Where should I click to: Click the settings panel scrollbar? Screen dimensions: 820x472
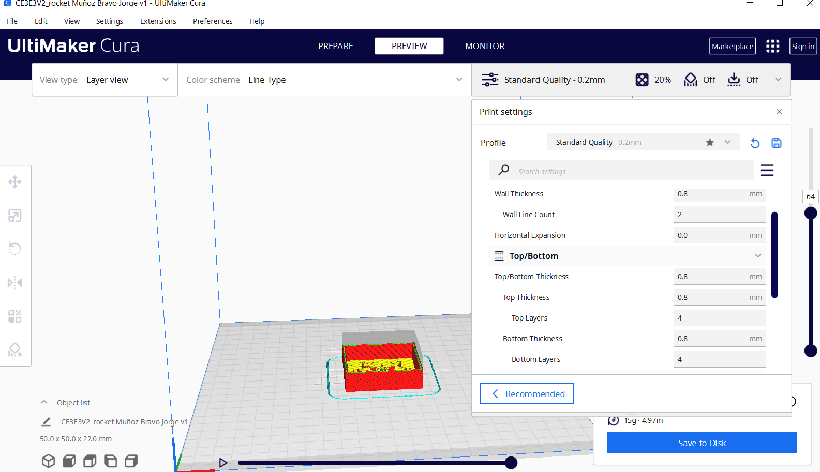click(774, 255)
